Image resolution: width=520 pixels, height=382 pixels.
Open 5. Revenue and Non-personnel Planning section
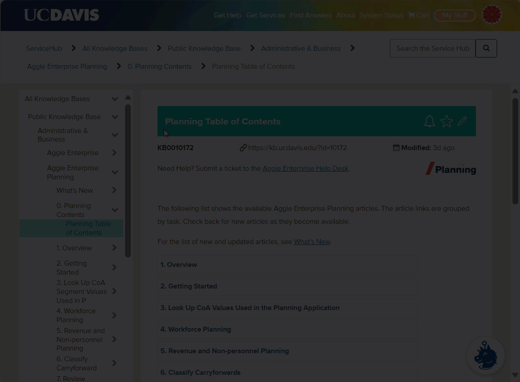click(x=287, y=351)
